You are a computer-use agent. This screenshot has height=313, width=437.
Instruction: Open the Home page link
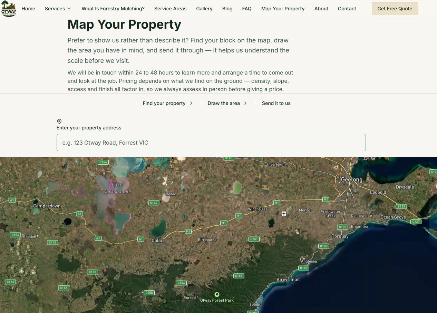[x=28, y=9]
